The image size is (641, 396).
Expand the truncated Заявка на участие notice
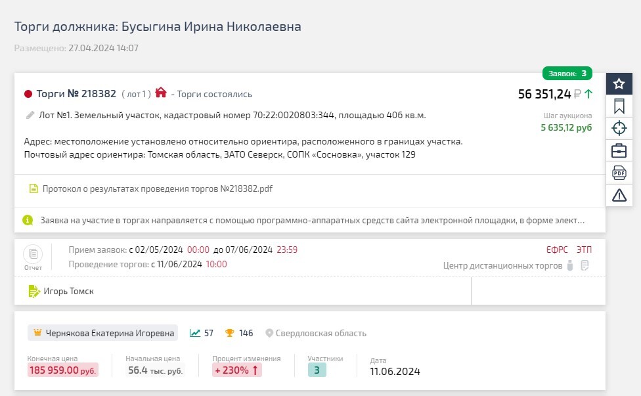click(313, 220)
